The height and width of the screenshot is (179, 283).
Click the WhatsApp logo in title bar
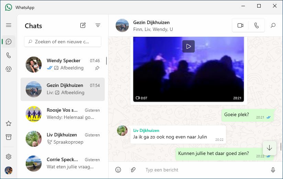point(9,8)
